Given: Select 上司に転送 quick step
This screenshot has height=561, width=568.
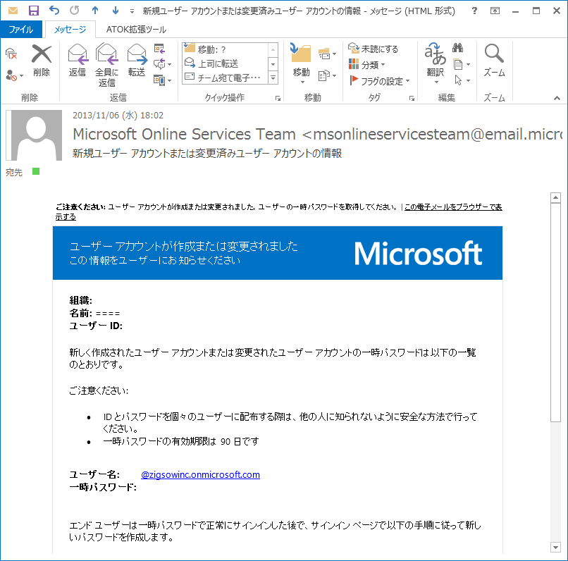Looking at the screenshot, I should [226, 63].
